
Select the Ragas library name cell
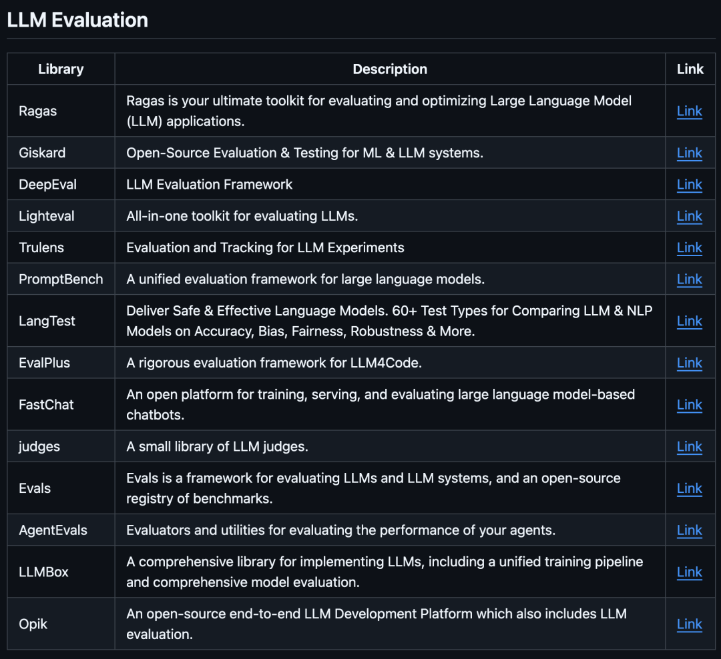[x=38, y=111]
